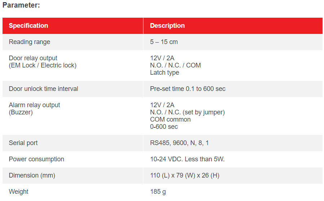The image size is (324, 201).
Task: Click the Alarm relay output label
Action: [x=35, y=105]
